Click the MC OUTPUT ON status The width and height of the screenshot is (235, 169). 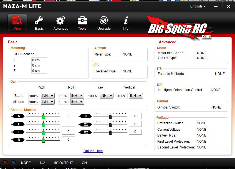84,163
